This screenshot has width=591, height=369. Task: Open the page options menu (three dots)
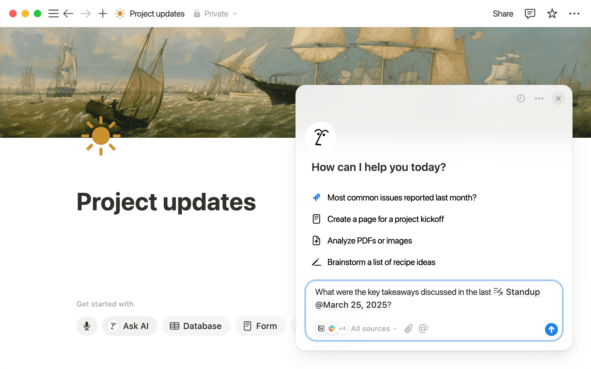(574, 14)
